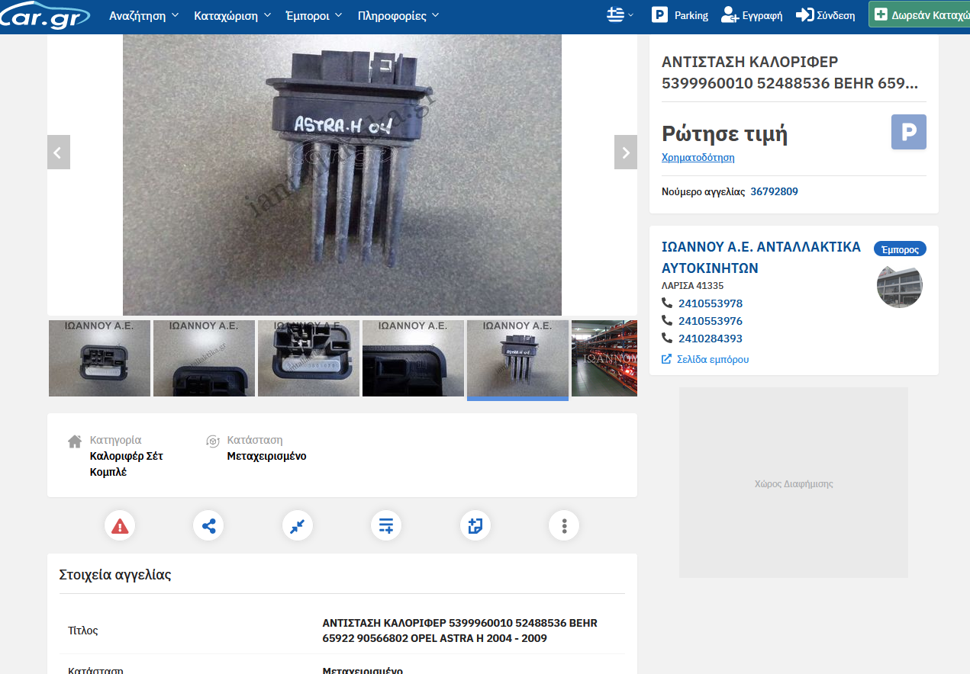Call phone number 2410553978
This screenshot has height=674, width=970.
[710, 303]
